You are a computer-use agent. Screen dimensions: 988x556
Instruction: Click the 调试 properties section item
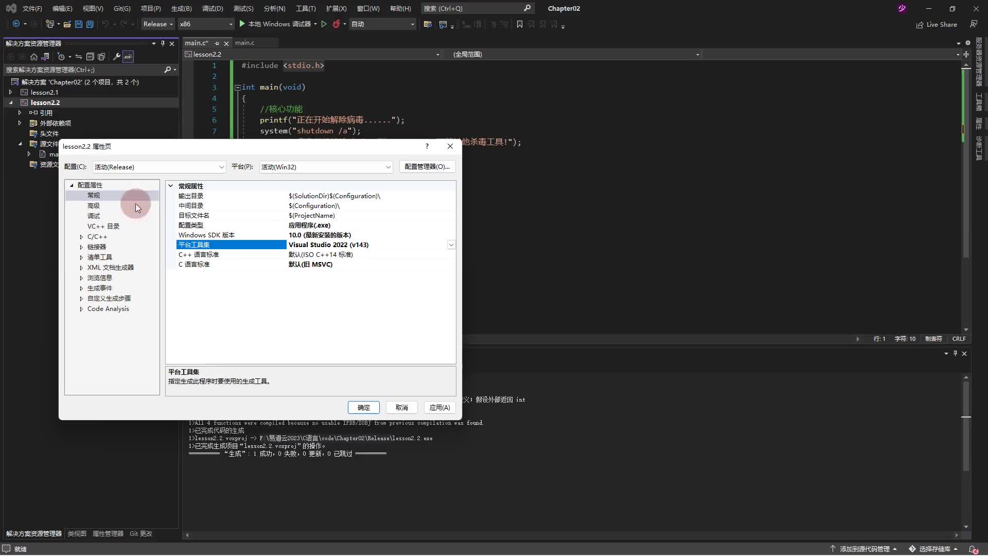pyautogui.click(x=94, y=216)
